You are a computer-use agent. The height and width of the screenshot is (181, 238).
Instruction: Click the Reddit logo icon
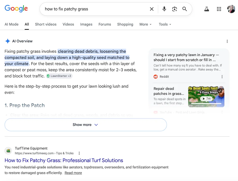[155, 76]
